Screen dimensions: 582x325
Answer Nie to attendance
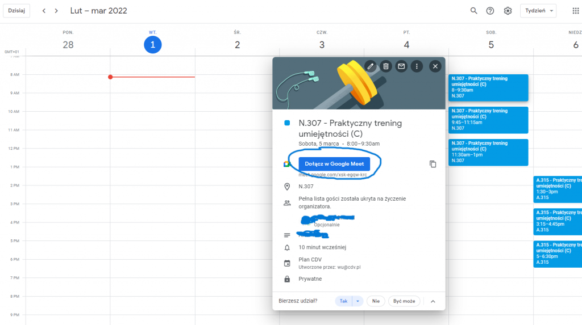[376, 301]
